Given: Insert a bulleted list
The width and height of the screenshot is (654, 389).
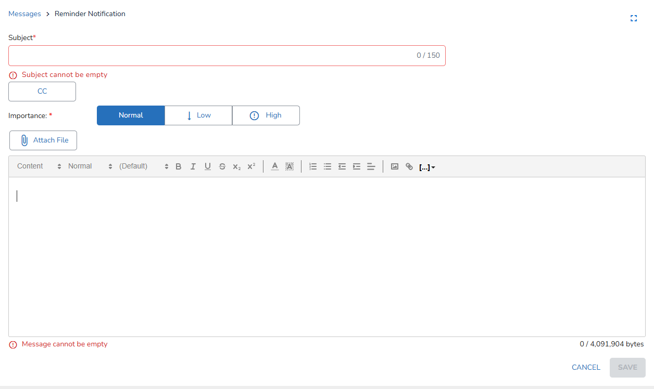Looking at the screenshot, I should 328,166.
